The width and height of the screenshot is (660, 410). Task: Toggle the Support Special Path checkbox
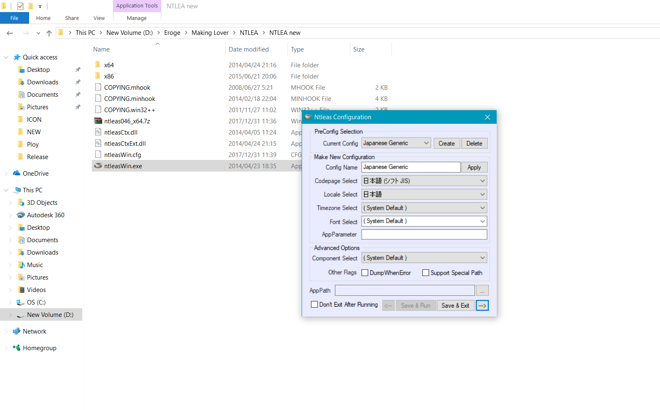tap(426, 273)
